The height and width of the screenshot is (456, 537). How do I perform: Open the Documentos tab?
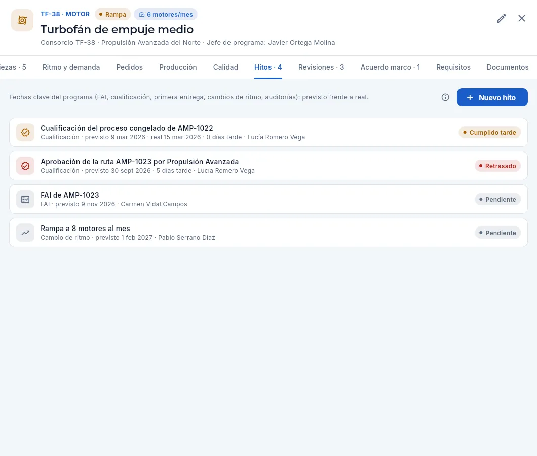click(x=508, y=67)
